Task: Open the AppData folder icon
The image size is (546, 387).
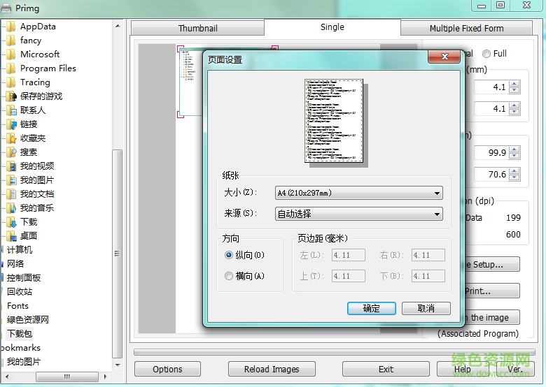Action: 11,27
